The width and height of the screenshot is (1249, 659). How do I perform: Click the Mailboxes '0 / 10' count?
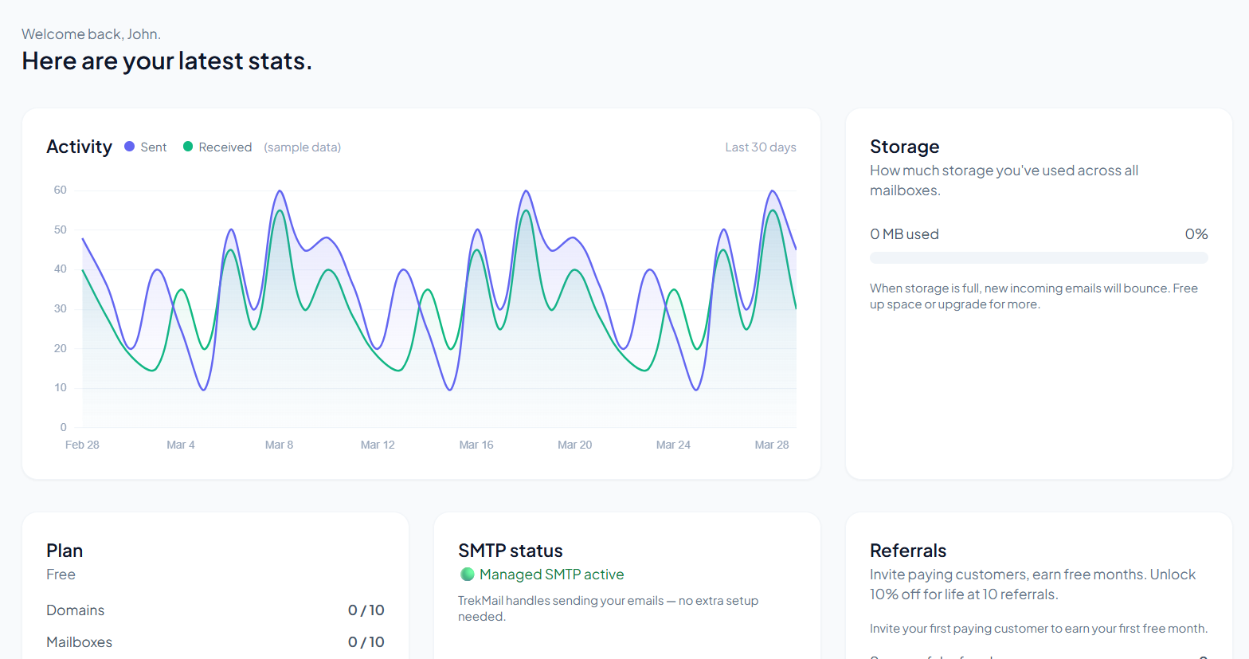pyautogui.click(x=366, y=642)
